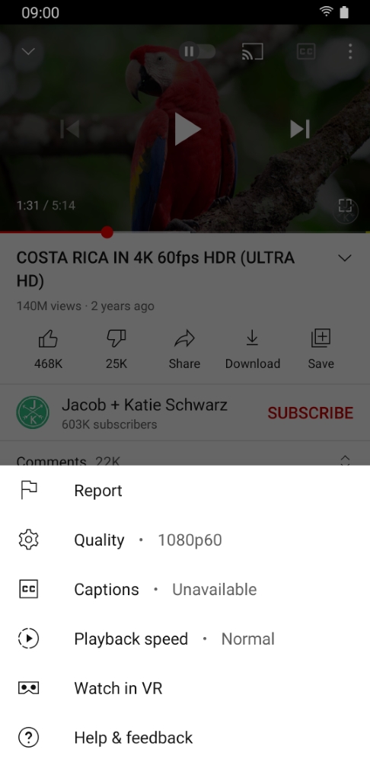The height and width of the screenshot is (762, 370).
Task: Toggle the autoplay switch on player
Action: click(197, 52)
